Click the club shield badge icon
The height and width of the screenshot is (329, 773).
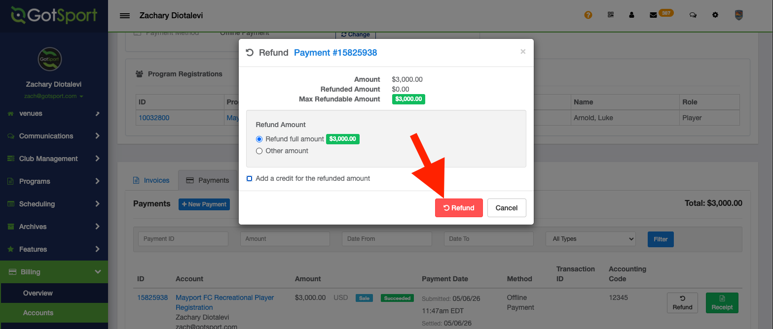[x=738, y=15]
